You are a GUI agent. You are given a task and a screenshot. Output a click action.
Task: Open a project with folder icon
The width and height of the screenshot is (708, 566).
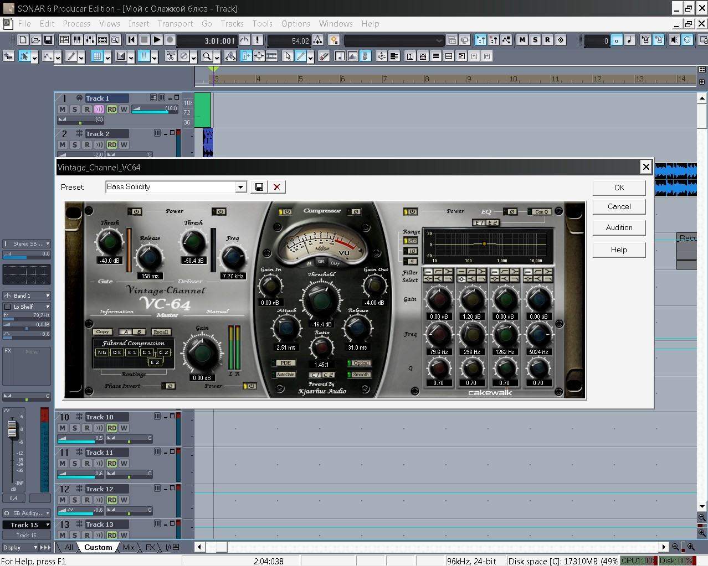(35, 40)
